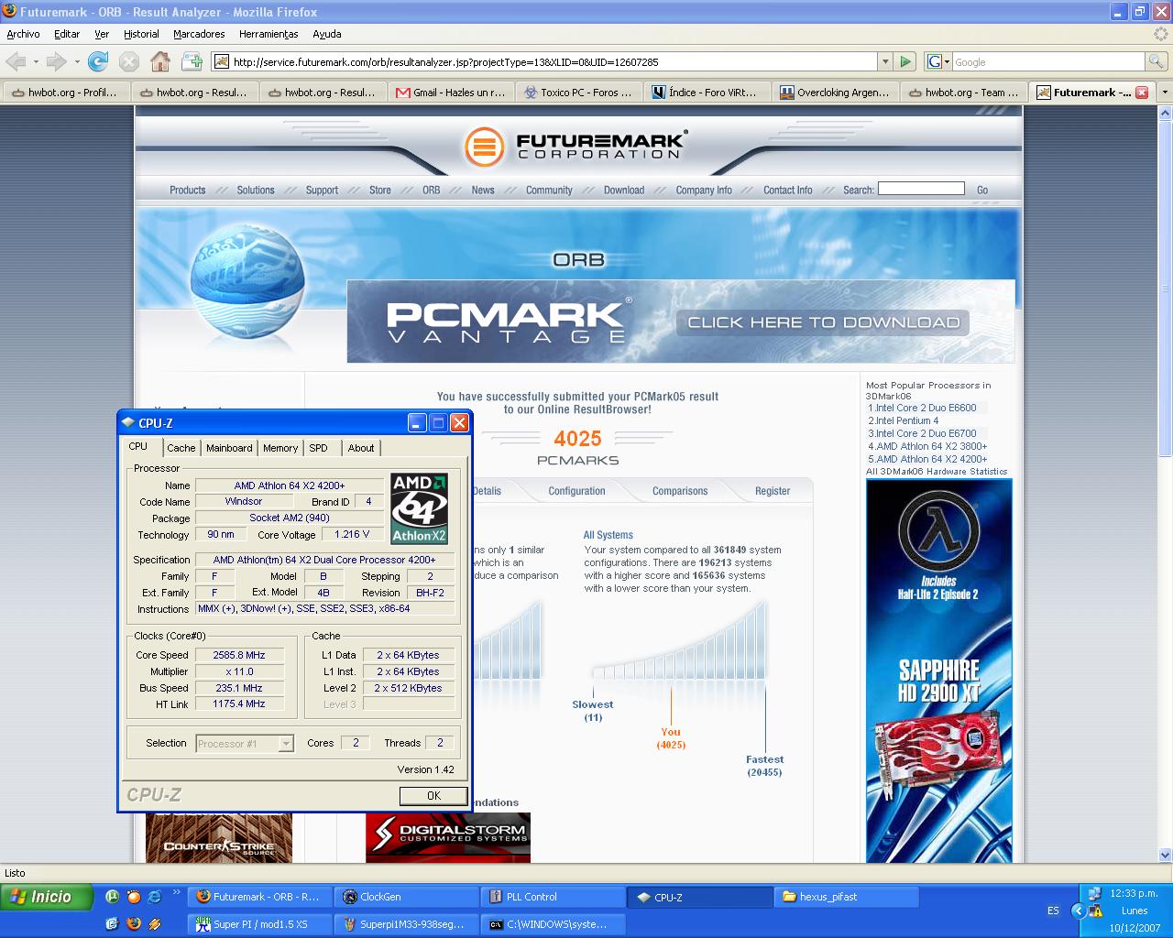The height and width of the screenshot is (938, 1173).
Task: Switch to the Gmail browser tab
Action: coord(450,93)
